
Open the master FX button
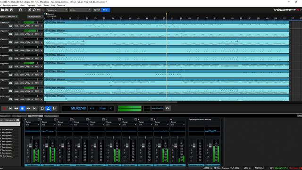coord(168,109)
